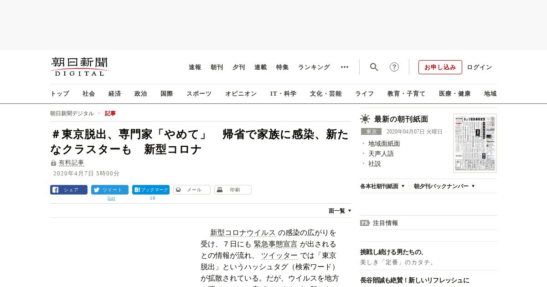This screenshot has width=547, height=287.
Task: Send article by メール button
Action: (x=192, y=190)
